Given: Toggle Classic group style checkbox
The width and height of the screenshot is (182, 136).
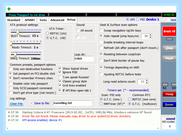Looking at the screenshot, I should coord(60,81).
